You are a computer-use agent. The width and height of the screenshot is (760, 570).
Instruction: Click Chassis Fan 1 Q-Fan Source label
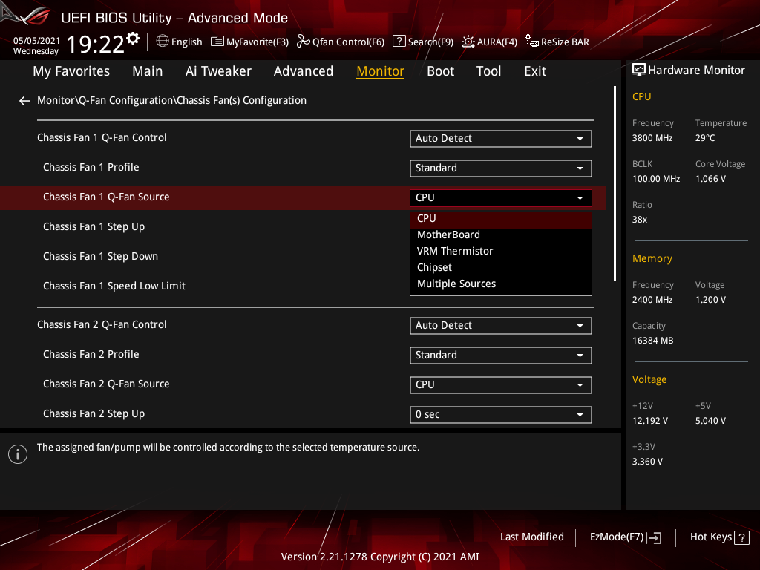106,197
